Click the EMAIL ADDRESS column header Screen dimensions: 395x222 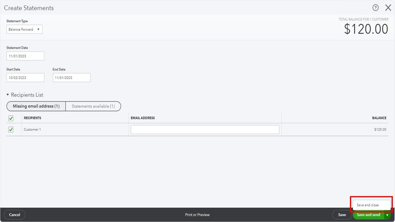[143, 118]
